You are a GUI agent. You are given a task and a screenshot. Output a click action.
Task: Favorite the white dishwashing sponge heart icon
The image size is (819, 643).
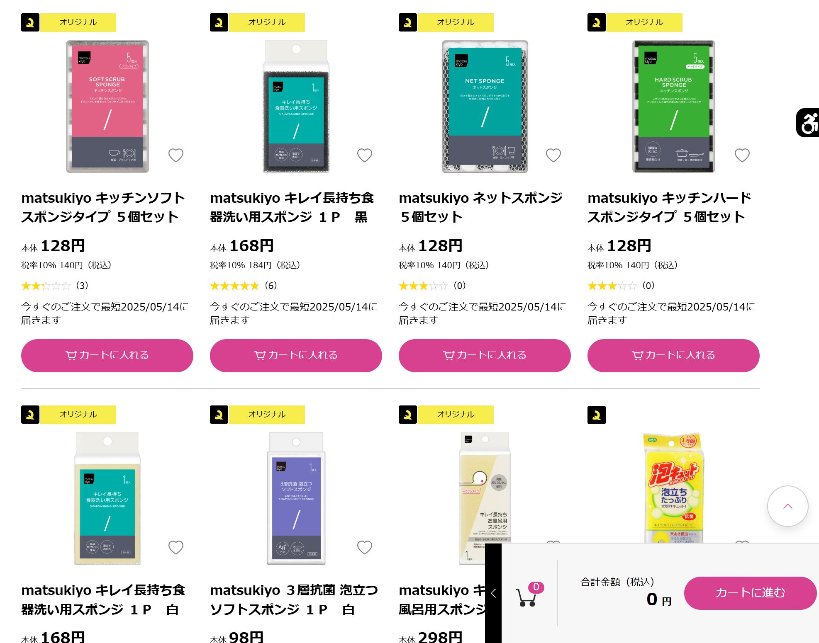(176, 547)
